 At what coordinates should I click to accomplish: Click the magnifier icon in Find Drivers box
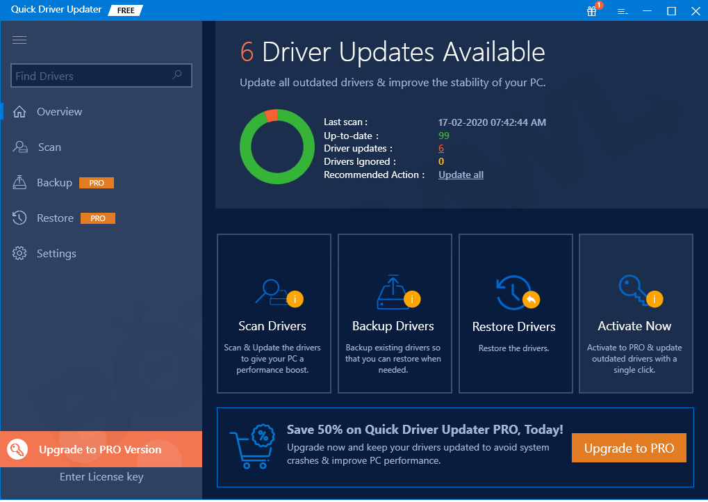coord(177,75)
